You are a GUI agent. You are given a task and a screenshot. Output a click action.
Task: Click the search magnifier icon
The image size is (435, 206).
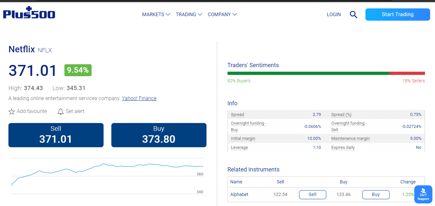click(x=353, y=15)
